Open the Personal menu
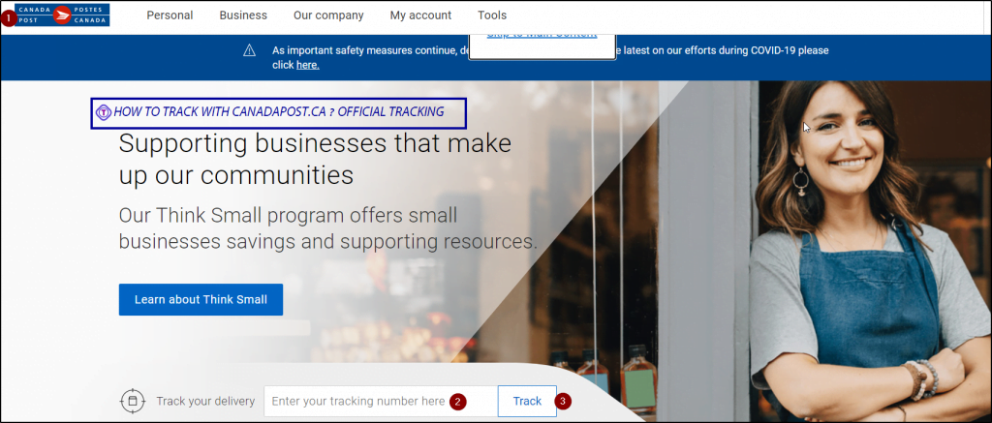Screen dimensions: 992x423 pyautogui.click(x=170, y=15)
